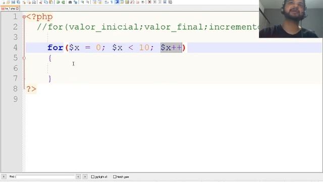Zoom out using the magnifier minus icon
Image resolution: width=323 pixels, height=182 pixels.
coord(87,2)
